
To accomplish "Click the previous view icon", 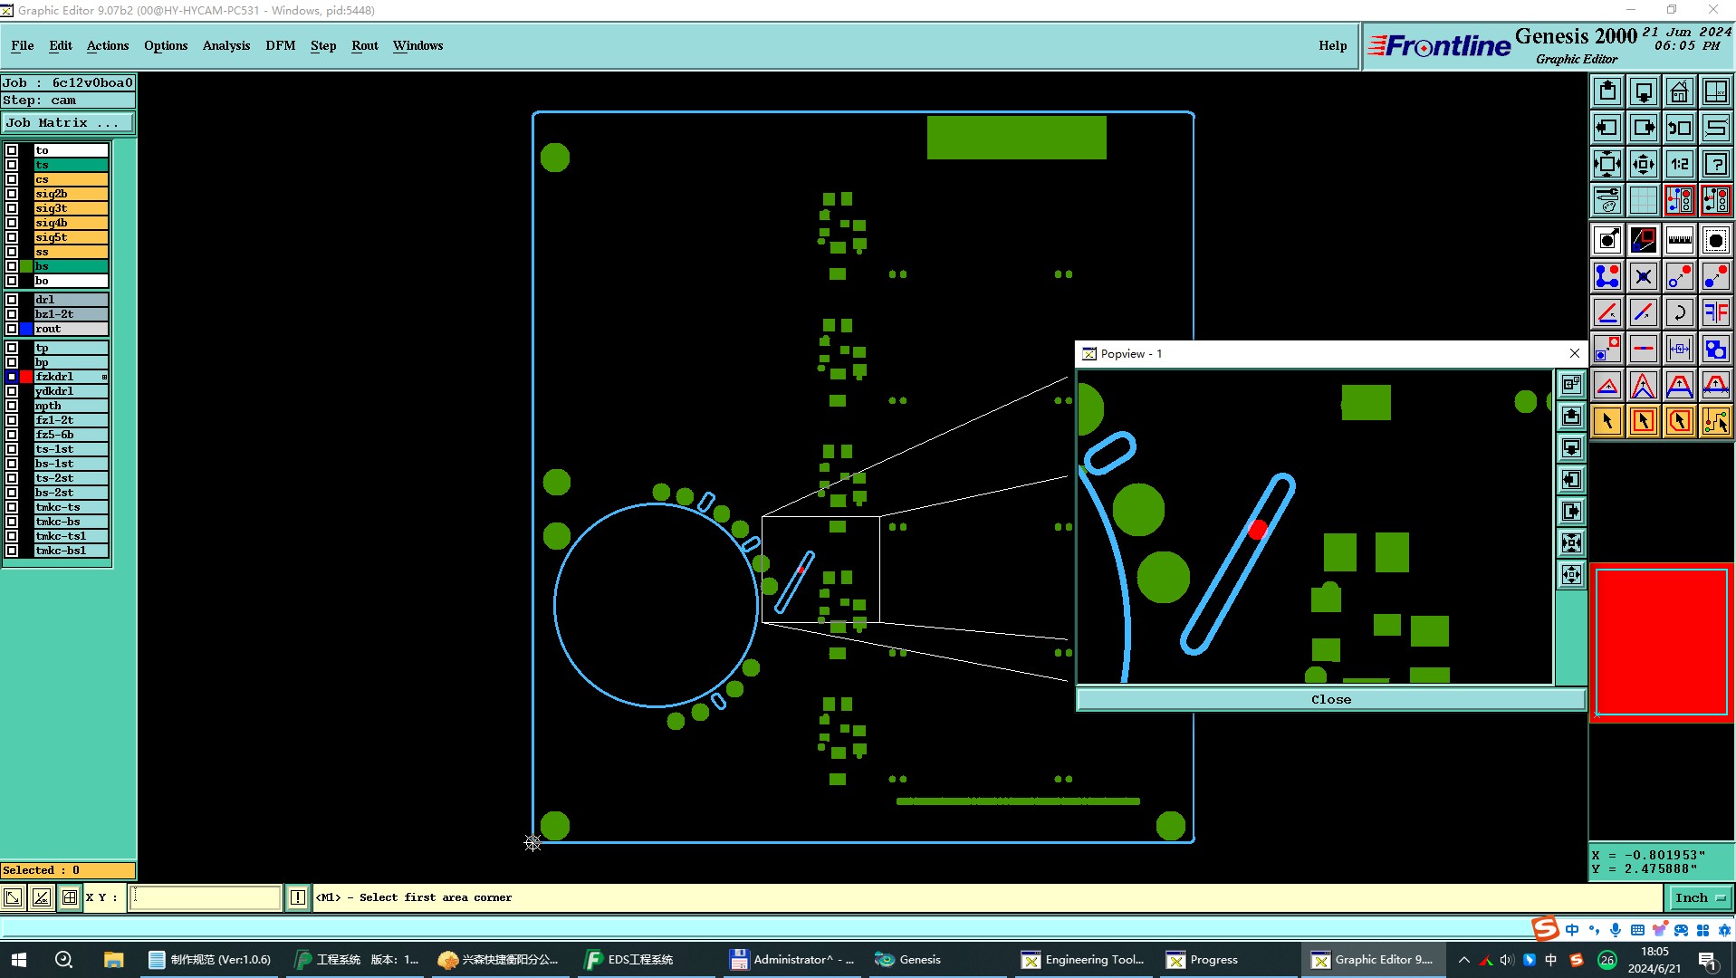I will [1679, 128].
